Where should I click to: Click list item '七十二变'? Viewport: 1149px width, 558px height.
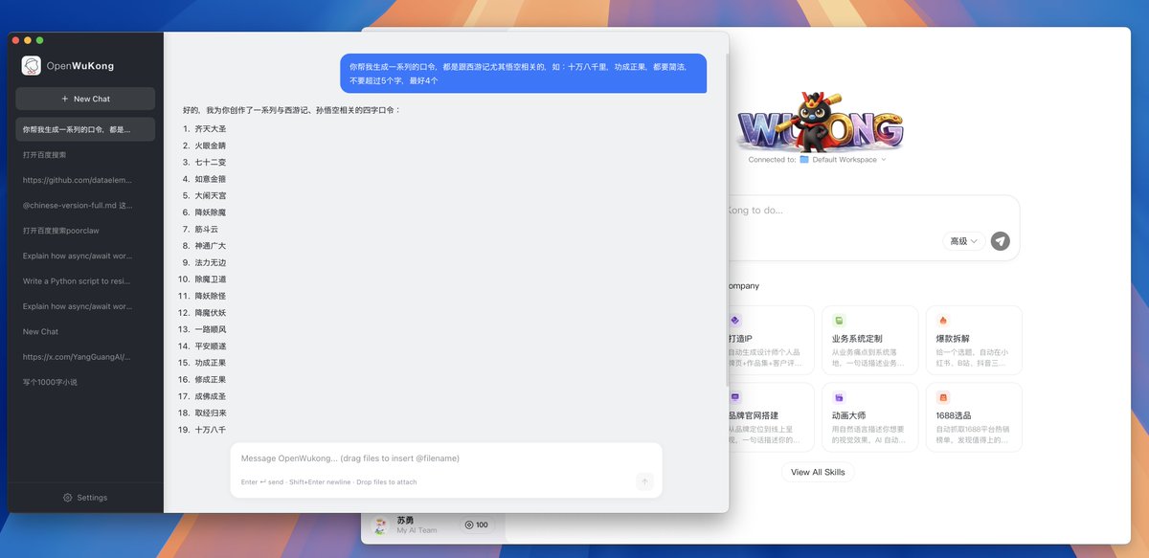pyautogui.click(x=211, y=163)
